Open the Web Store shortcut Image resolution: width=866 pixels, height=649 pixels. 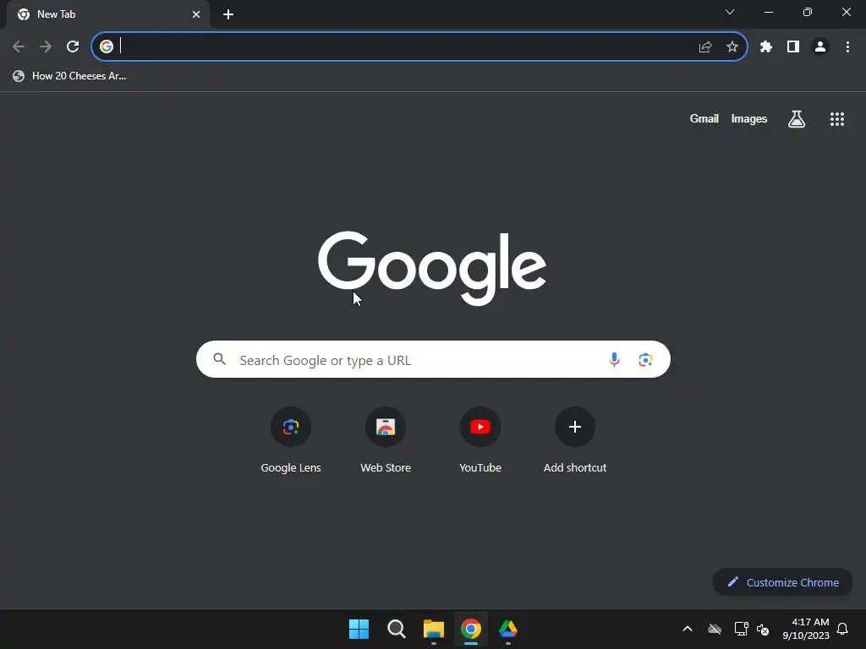[386, 440]
